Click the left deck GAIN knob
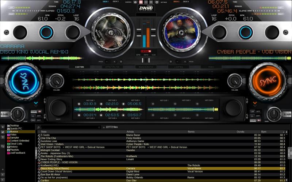This screenshot has width=292, height=182. (x=18, y=114)
